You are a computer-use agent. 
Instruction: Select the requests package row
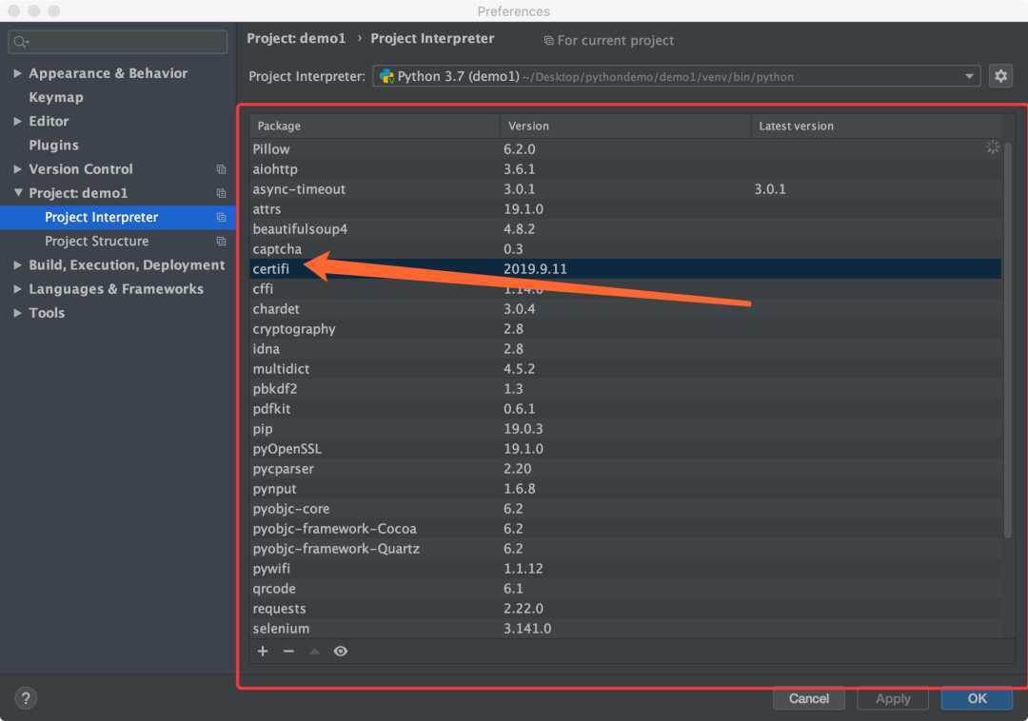[625, 609]
